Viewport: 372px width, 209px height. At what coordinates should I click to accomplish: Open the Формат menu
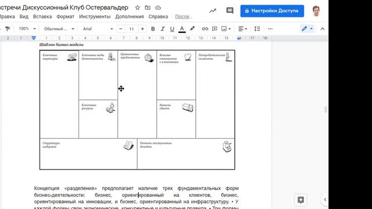pyautogui.click(x=66, y=17)
